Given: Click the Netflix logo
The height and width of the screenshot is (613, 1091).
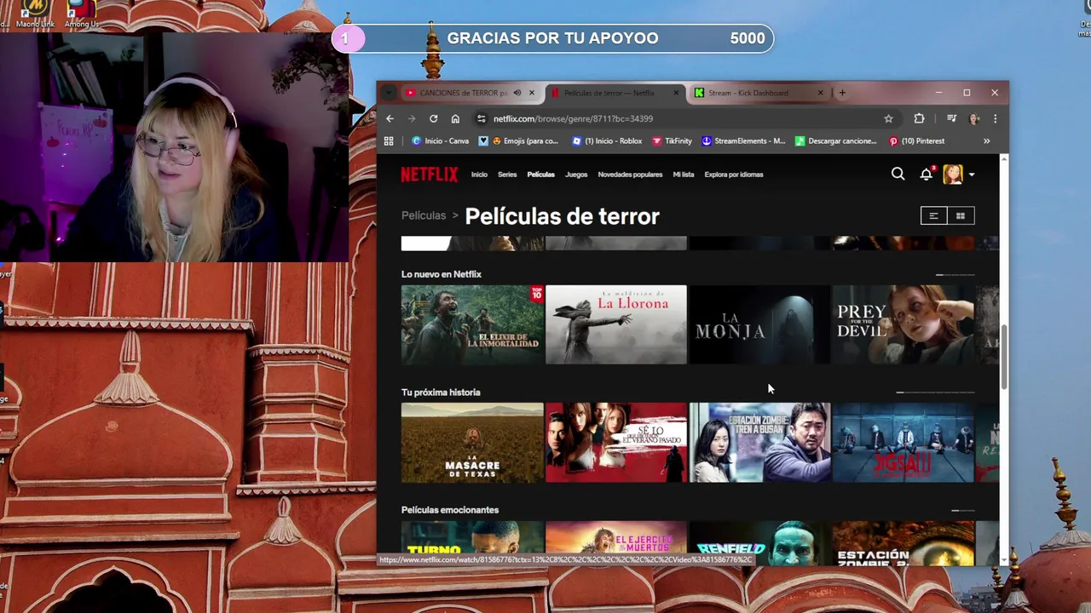Looking at the screenshot, I should (430, 174).
